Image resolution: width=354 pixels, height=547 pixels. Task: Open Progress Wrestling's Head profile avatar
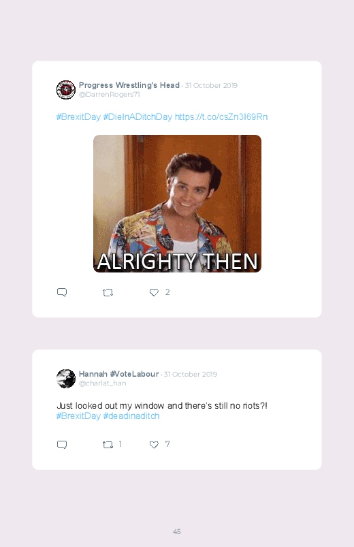point(66,90)
